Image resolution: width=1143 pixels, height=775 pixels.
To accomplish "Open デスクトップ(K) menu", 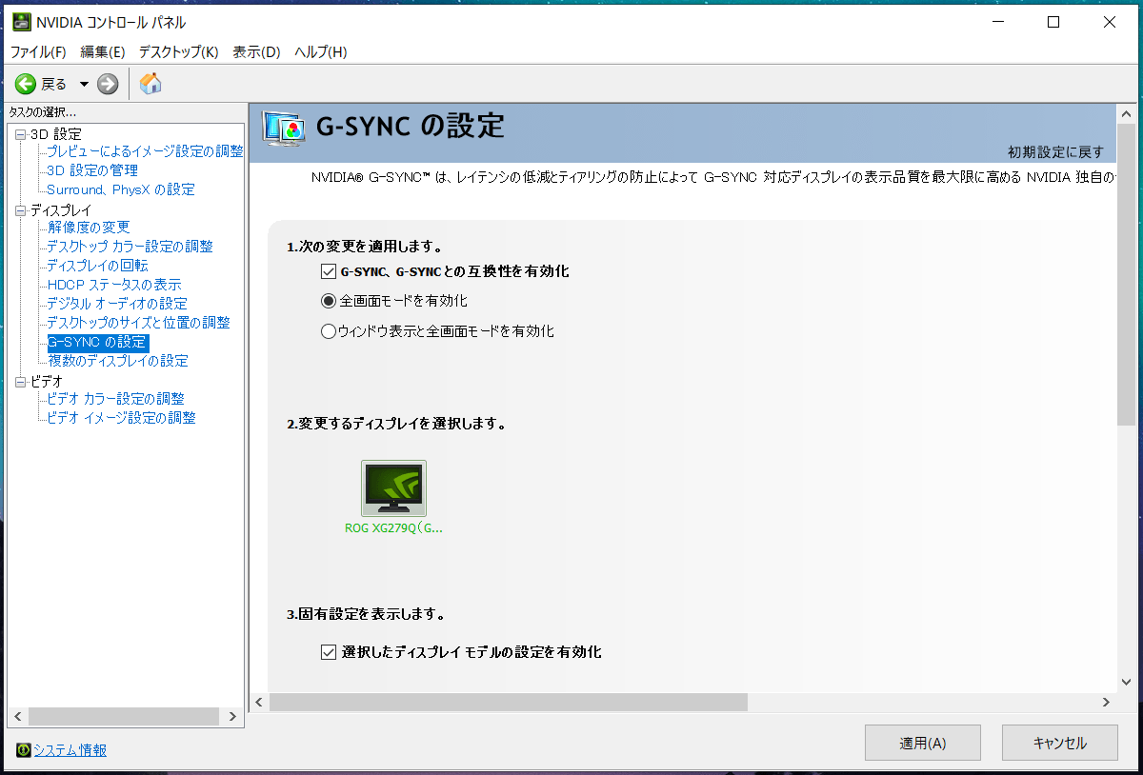I will 178,51.
